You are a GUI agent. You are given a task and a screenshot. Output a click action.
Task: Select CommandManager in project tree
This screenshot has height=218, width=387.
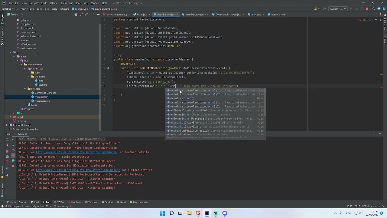pyautogui.click(x=45, y=93)
